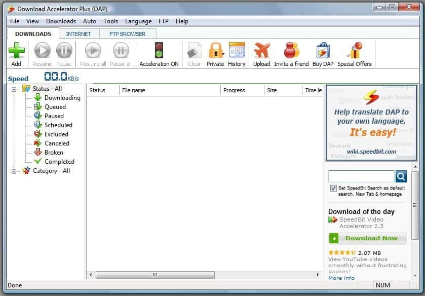
Task: Click the side panel scroll up arrow
Action: (x=415, y=166)
